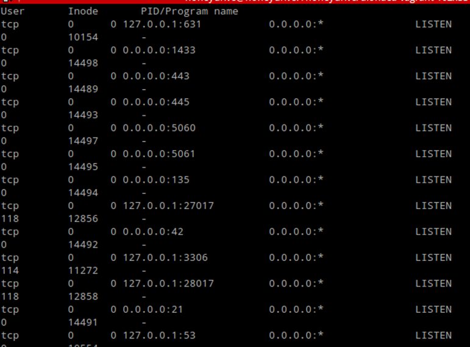
Task: Select local address 0.0.0.0:443
Action: point(156,76)
